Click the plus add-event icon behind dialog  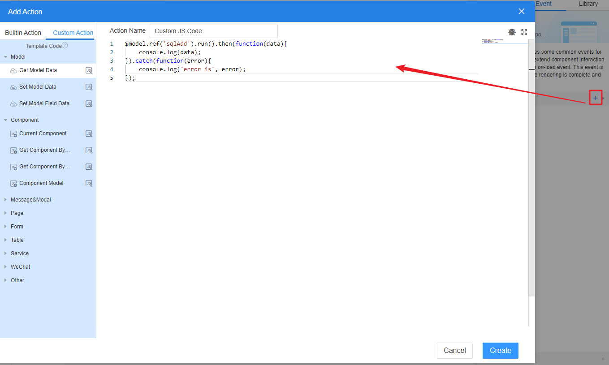tap(595, 98)
